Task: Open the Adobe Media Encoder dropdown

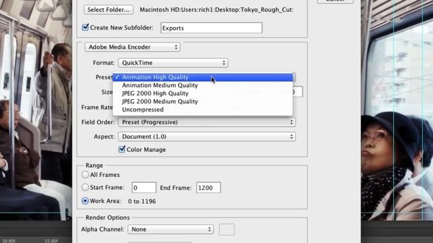Action: click(x=133, y=47)
